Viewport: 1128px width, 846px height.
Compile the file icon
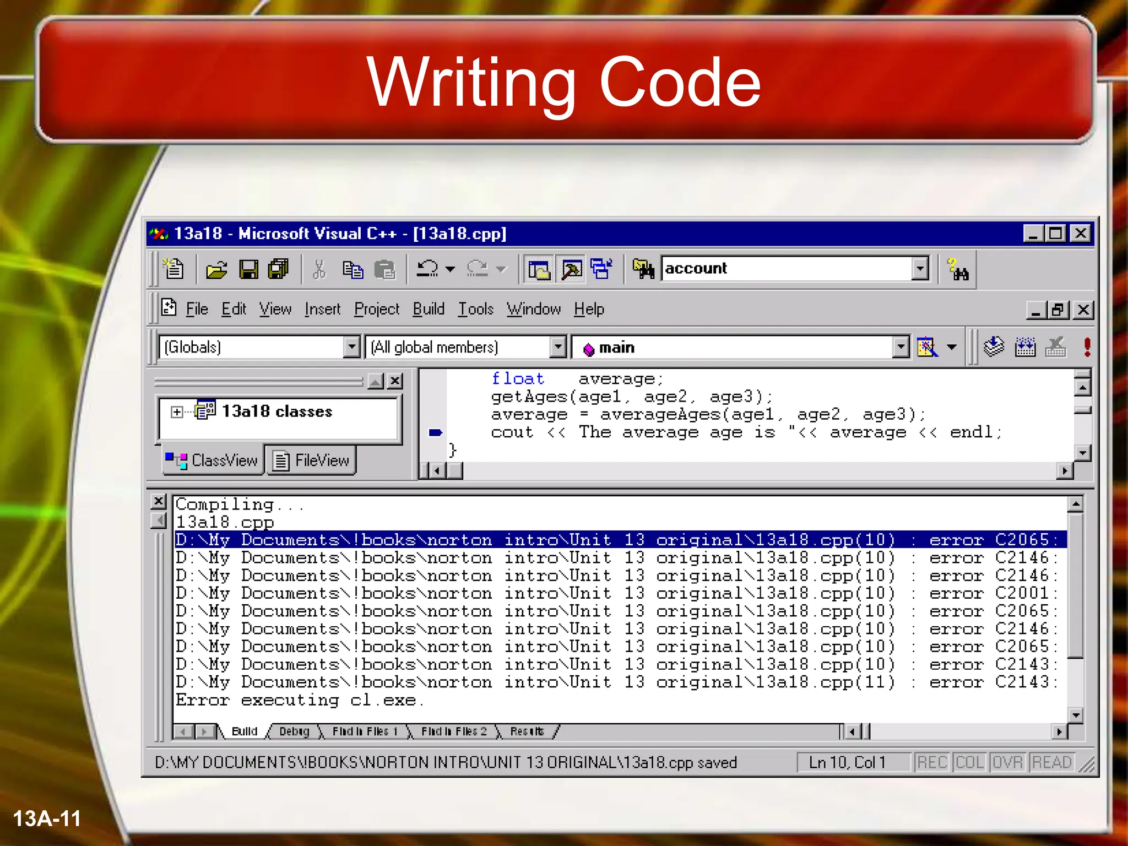coord(994,347)
